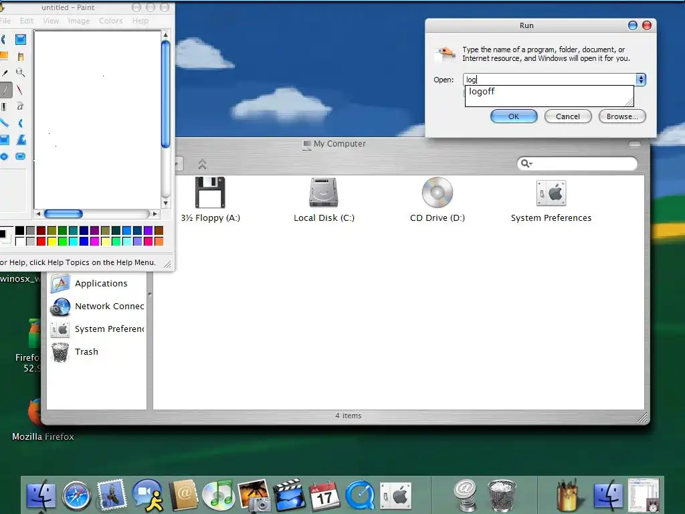Click the @ spring icon in dock
Viewport: 685px width, 514px height.
click(466, 495)
